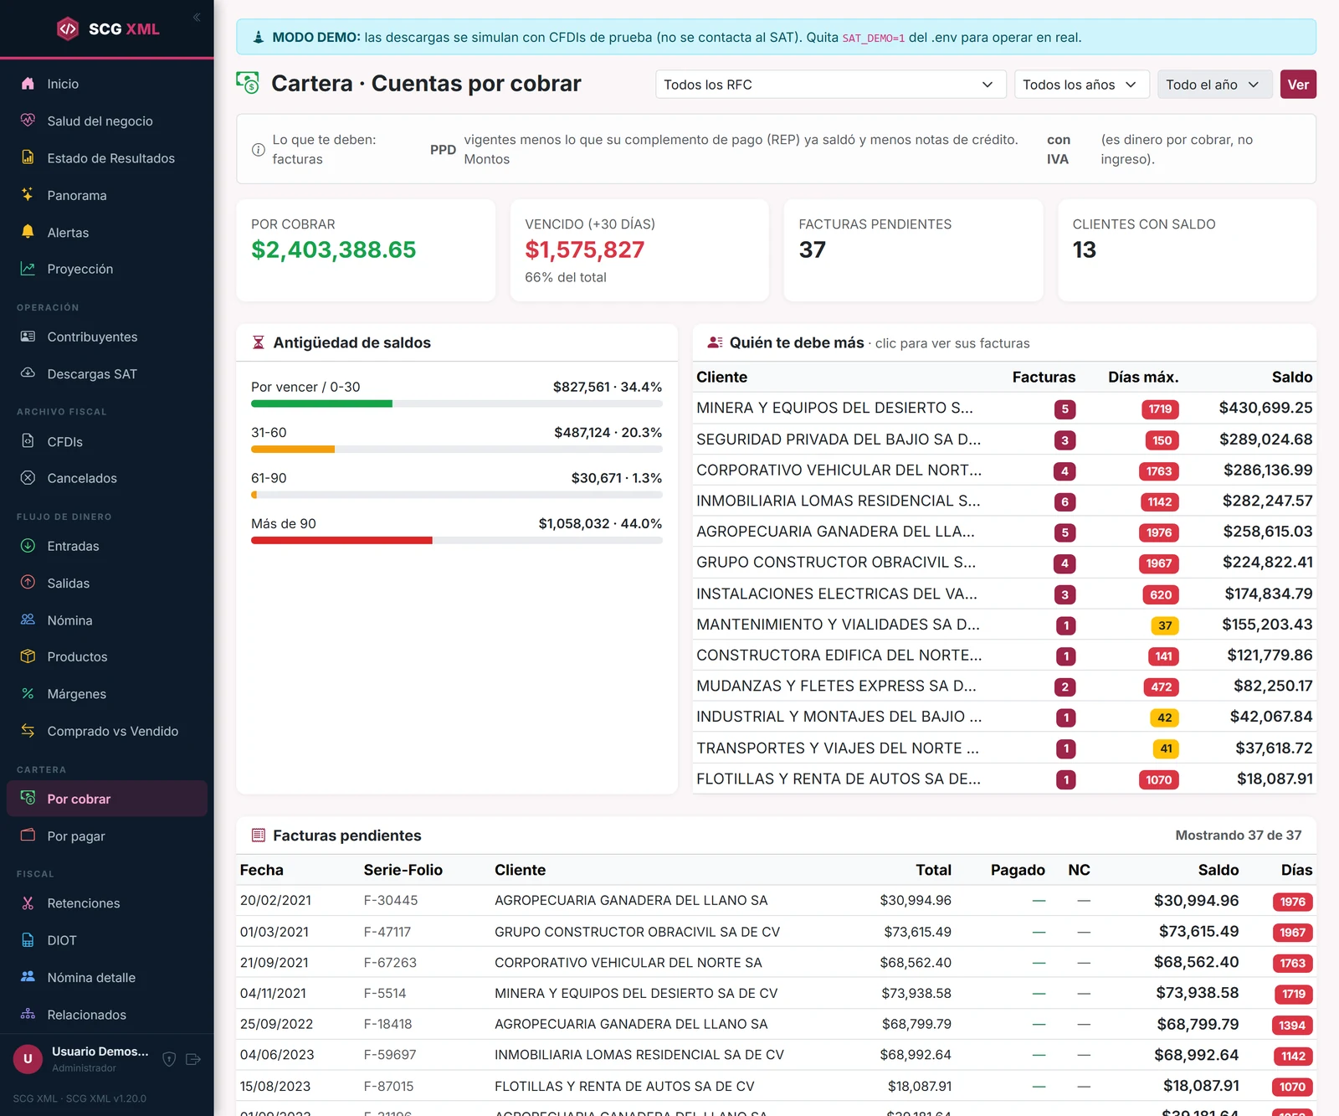Click the Márgenes percent icon
This screenshot has height=1116, width=1339.
28,693
